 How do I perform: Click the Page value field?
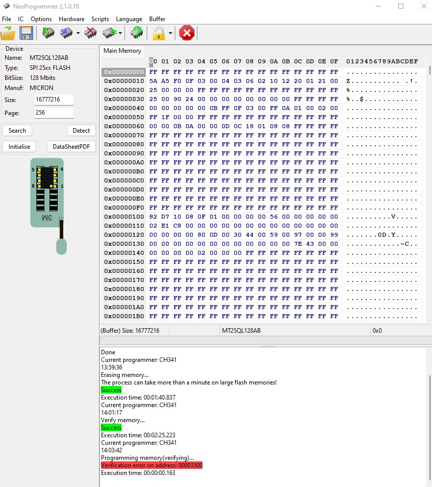[54, 113]
